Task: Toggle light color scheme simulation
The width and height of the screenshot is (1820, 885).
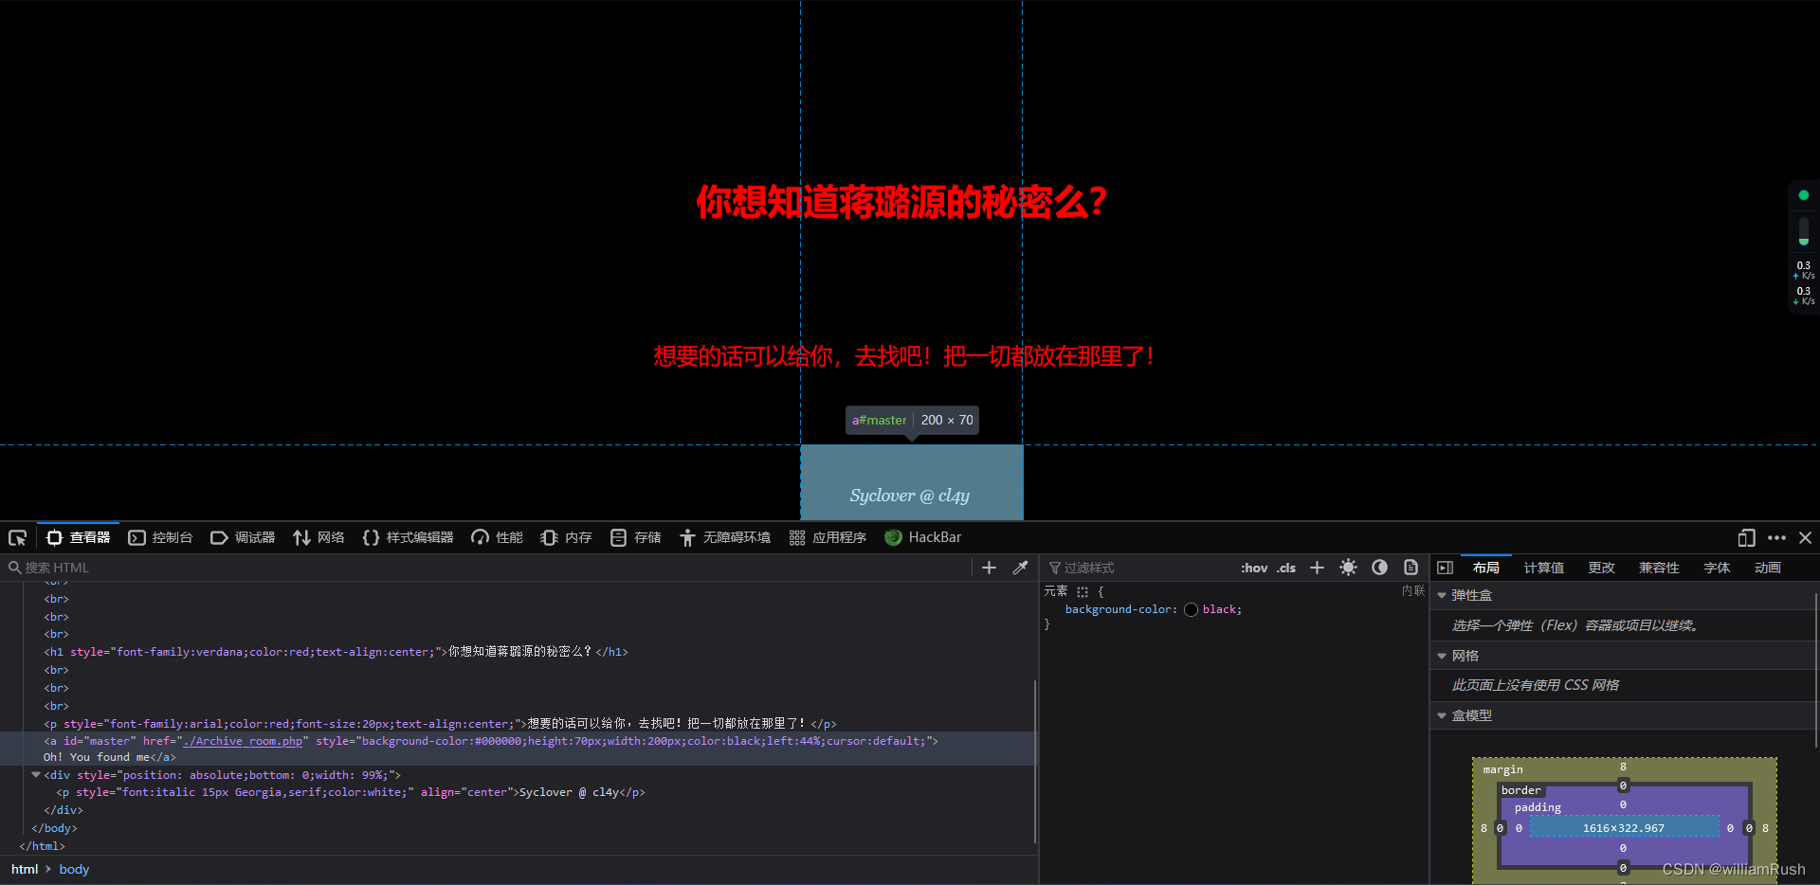Action: 1348,568
